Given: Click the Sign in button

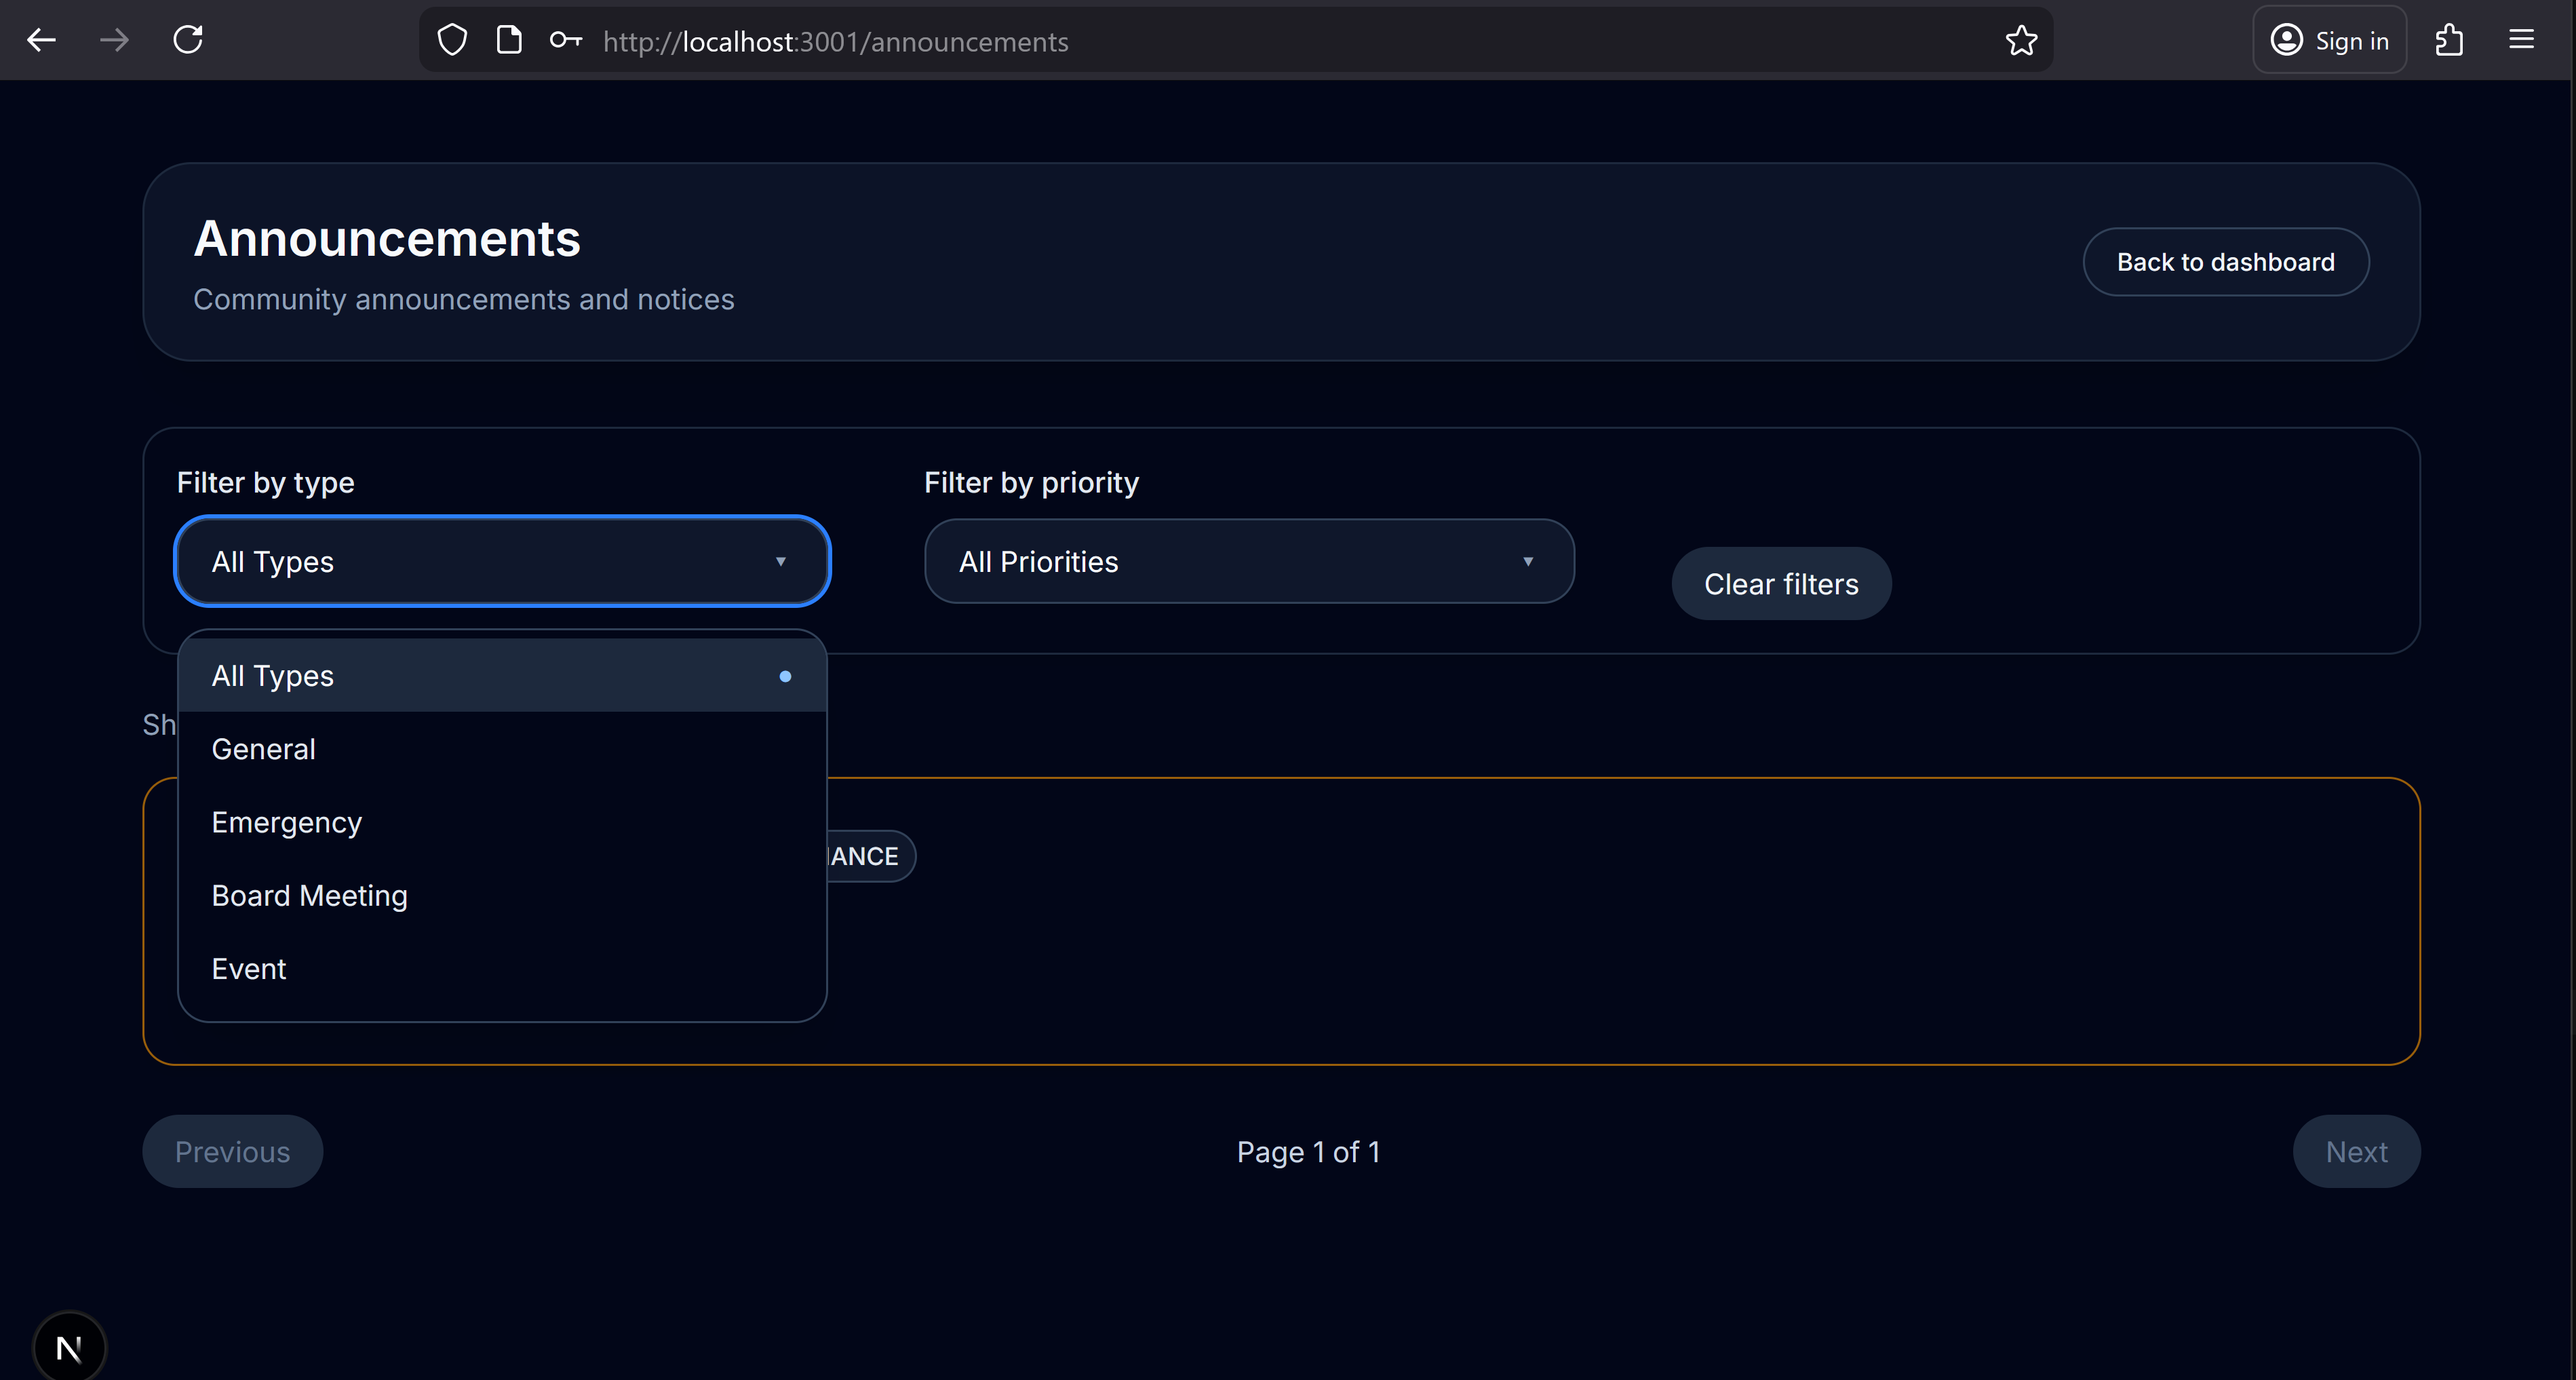Looking at the screenshot, I should click(2329, 41).
